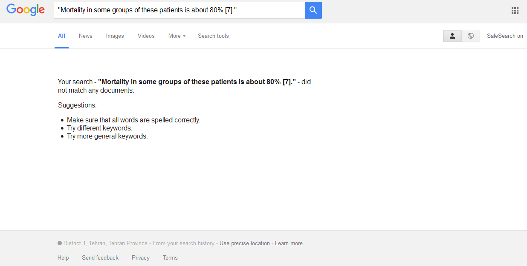
Task: Open the Search tools options
Action: click(x=213, y=36)
